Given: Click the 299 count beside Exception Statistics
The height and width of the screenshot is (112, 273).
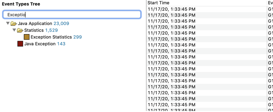Looking at the screenshot, I should pyautogui.click(x=77, y=37).
